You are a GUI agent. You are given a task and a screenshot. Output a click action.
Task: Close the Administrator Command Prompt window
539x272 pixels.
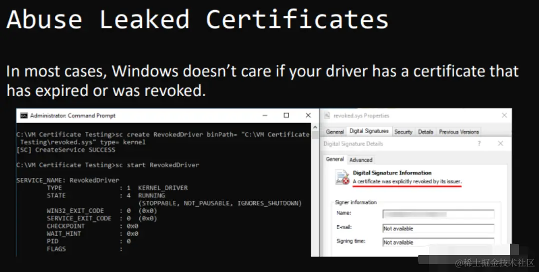click(308, 115)
